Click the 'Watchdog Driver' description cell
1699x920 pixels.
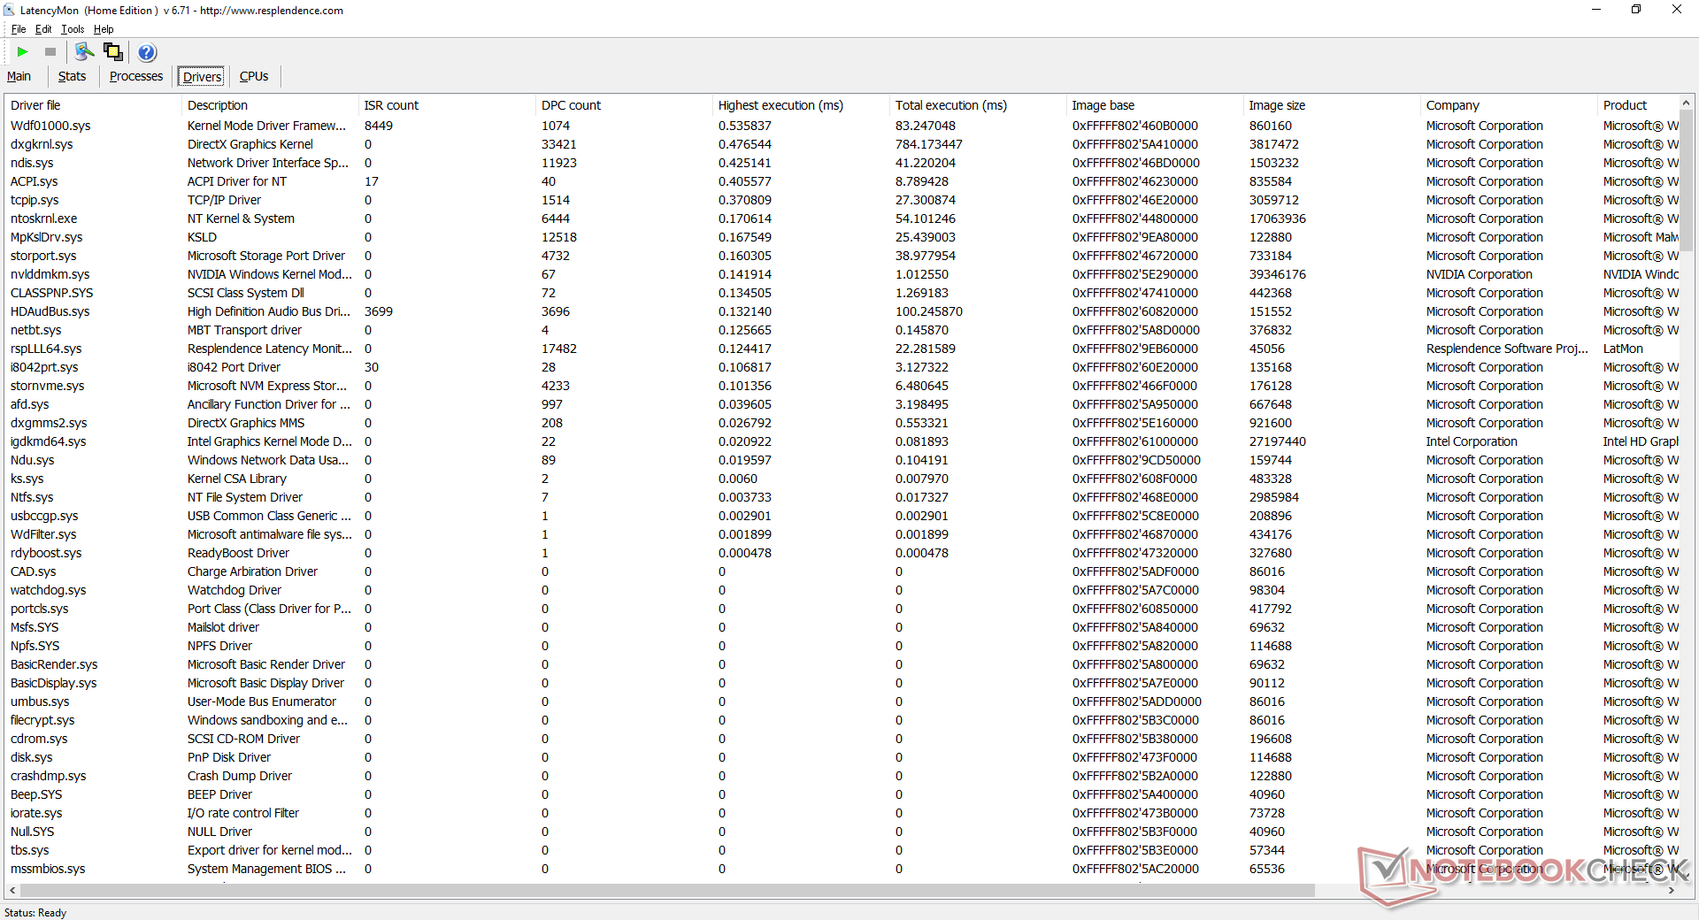234,590
